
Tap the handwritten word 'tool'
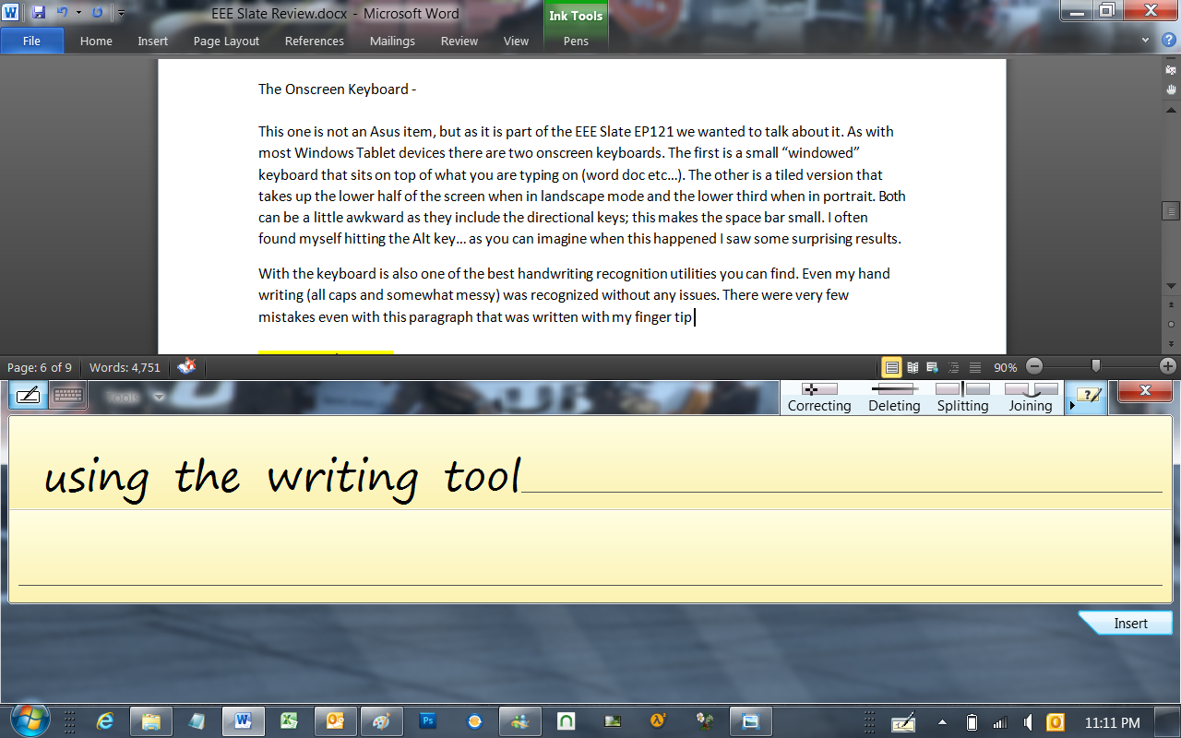(x=483, y=476)
